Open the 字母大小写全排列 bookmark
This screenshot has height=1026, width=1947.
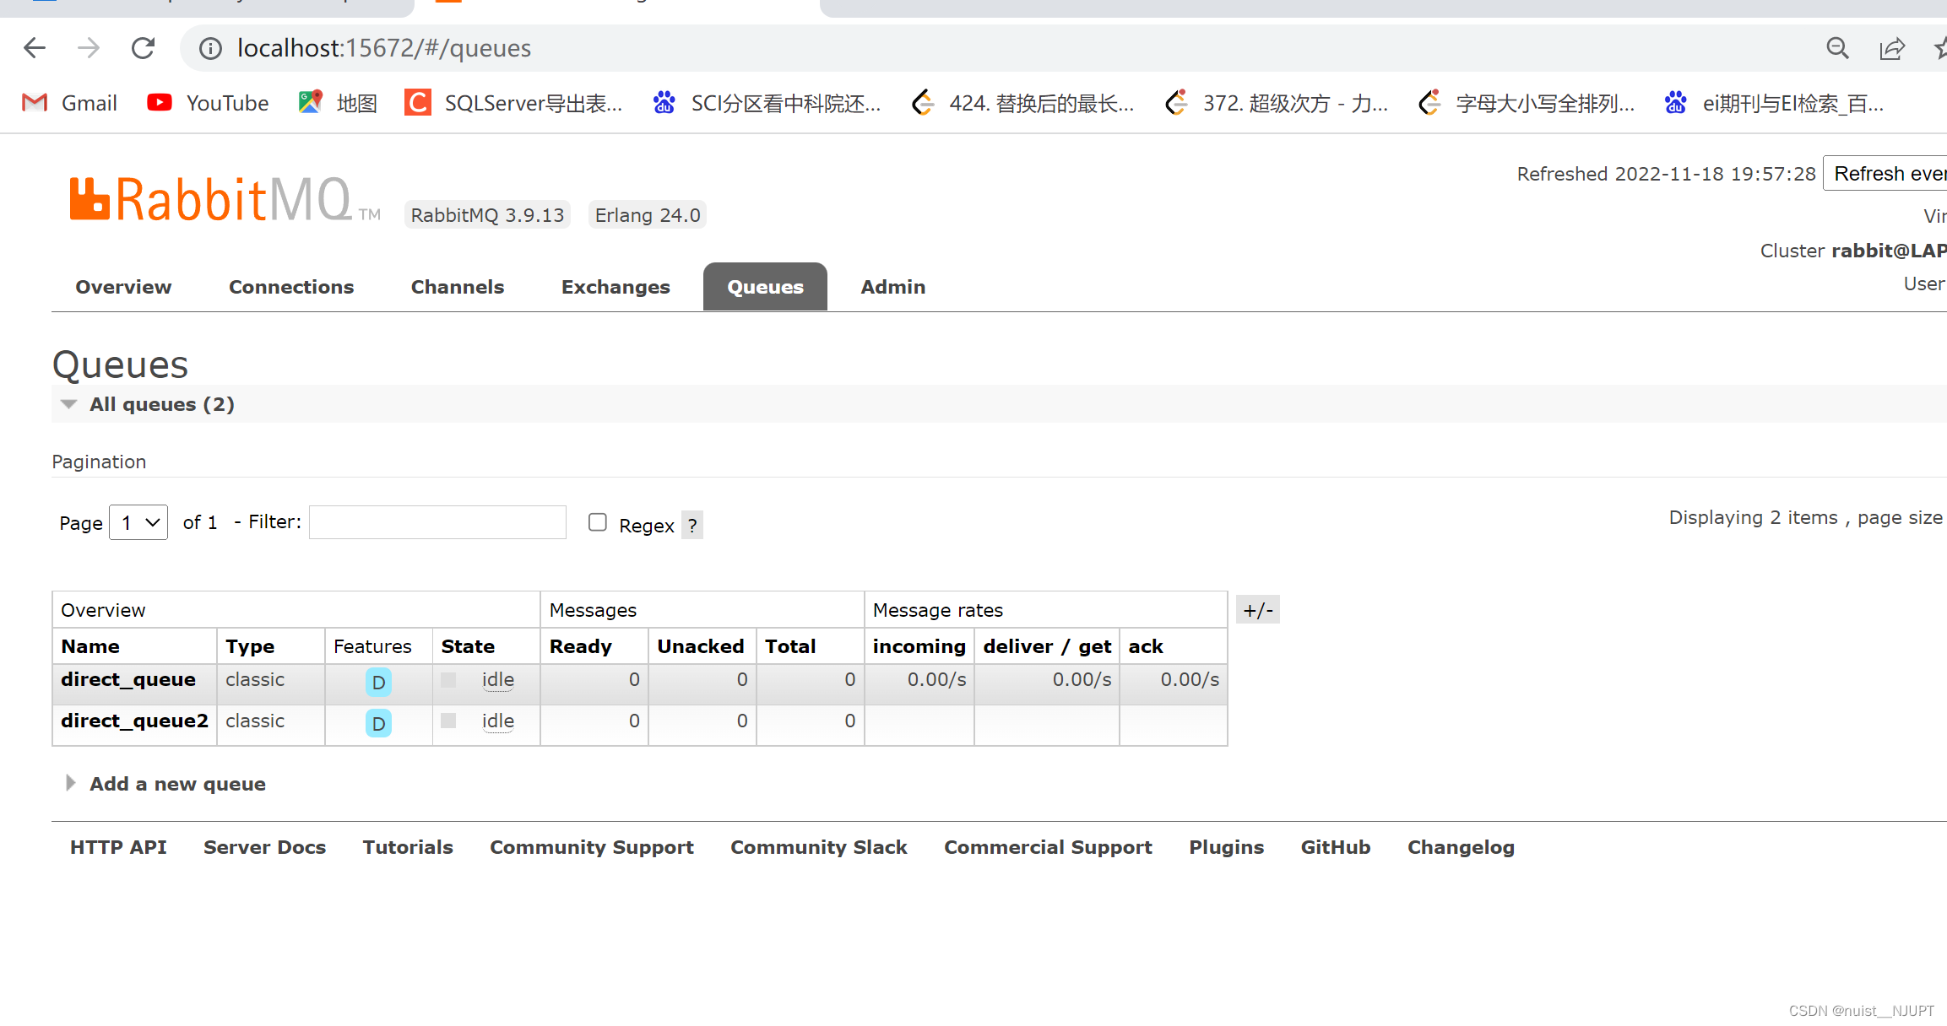tap(1527, 103)
